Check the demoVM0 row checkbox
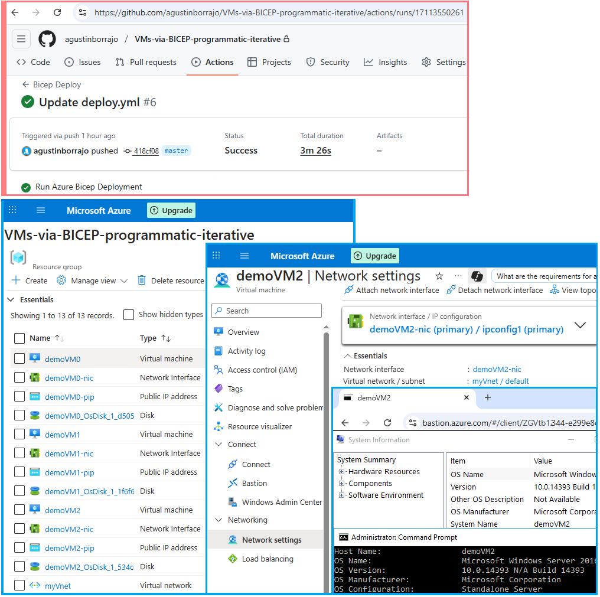 pos(19,358)
